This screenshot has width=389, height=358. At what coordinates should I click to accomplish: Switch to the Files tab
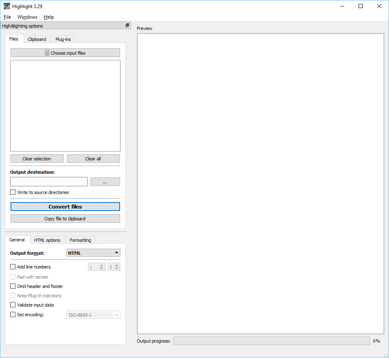[14, 39]
